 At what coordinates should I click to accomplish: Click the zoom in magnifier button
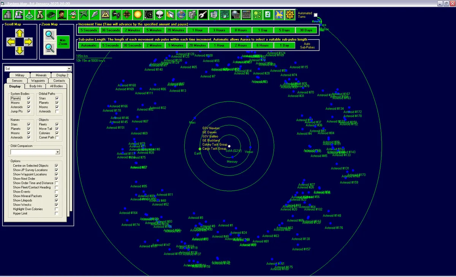click(x=50, y=35)
